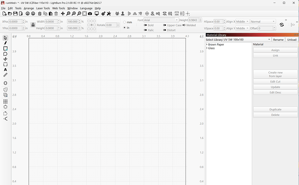Expand the Glass material

(207, 48)
